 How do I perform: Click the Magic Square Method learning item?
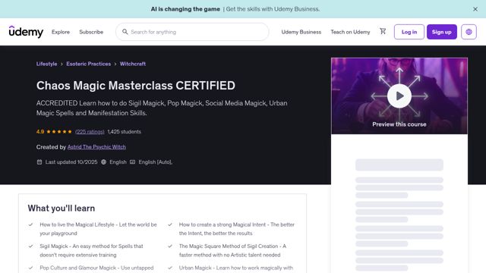click(x=232, y=250)
